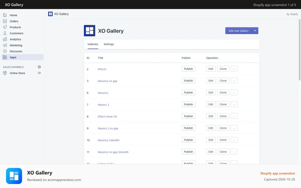The height and width of the screenshot is (188, 301).
Task: Open the Effect Hover Dir title link
Action: (107, 117)
